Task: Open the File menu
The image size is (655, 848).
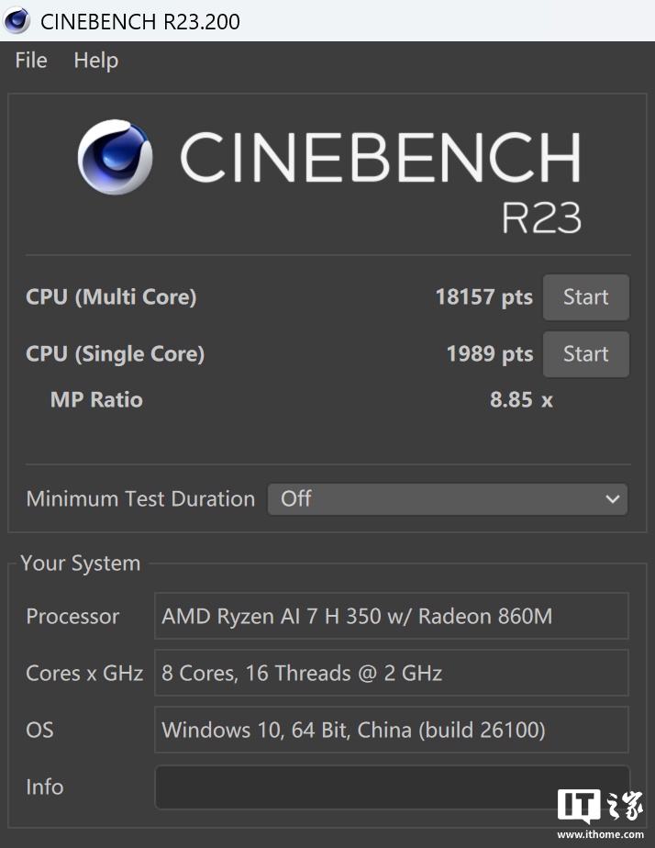Action: [x=31, y=61]
